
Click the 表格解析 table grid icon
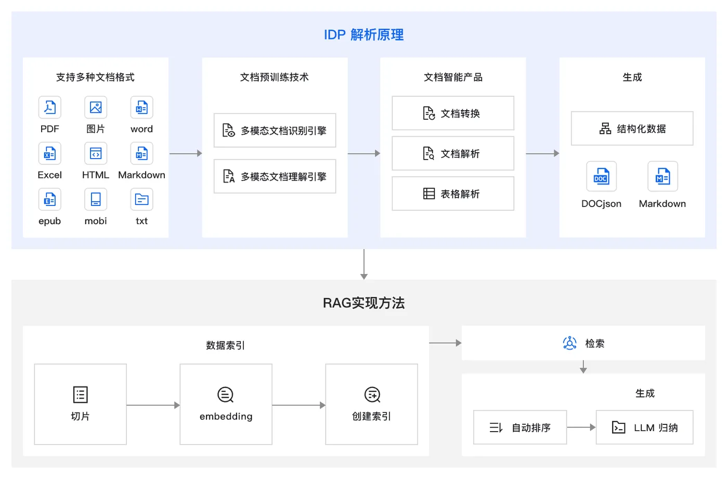tap(429, 193)
